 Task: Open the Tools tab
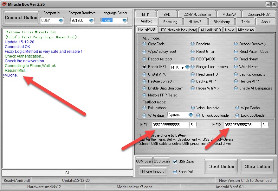tap(245, 22)
